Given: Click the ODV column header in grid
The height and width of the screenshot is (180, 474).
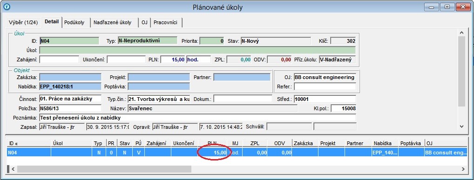Looking at the screenshot, I should [x=280, y=143].
